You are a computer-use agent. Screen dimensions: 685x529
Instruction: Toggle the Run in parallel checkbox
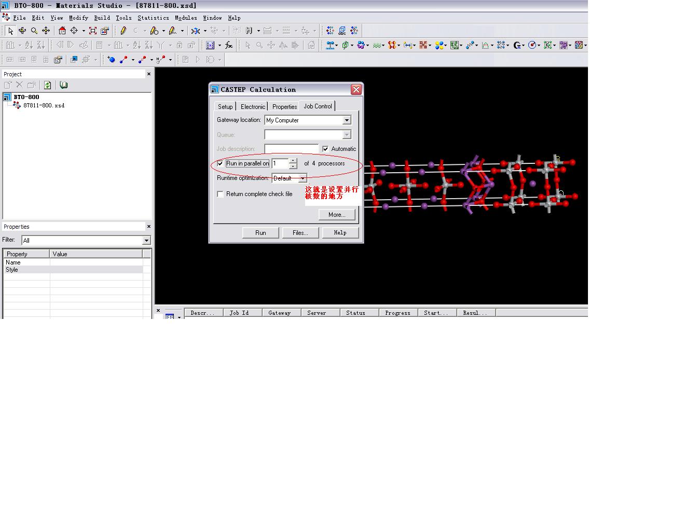pyautogui.click(x=221, y=163)
